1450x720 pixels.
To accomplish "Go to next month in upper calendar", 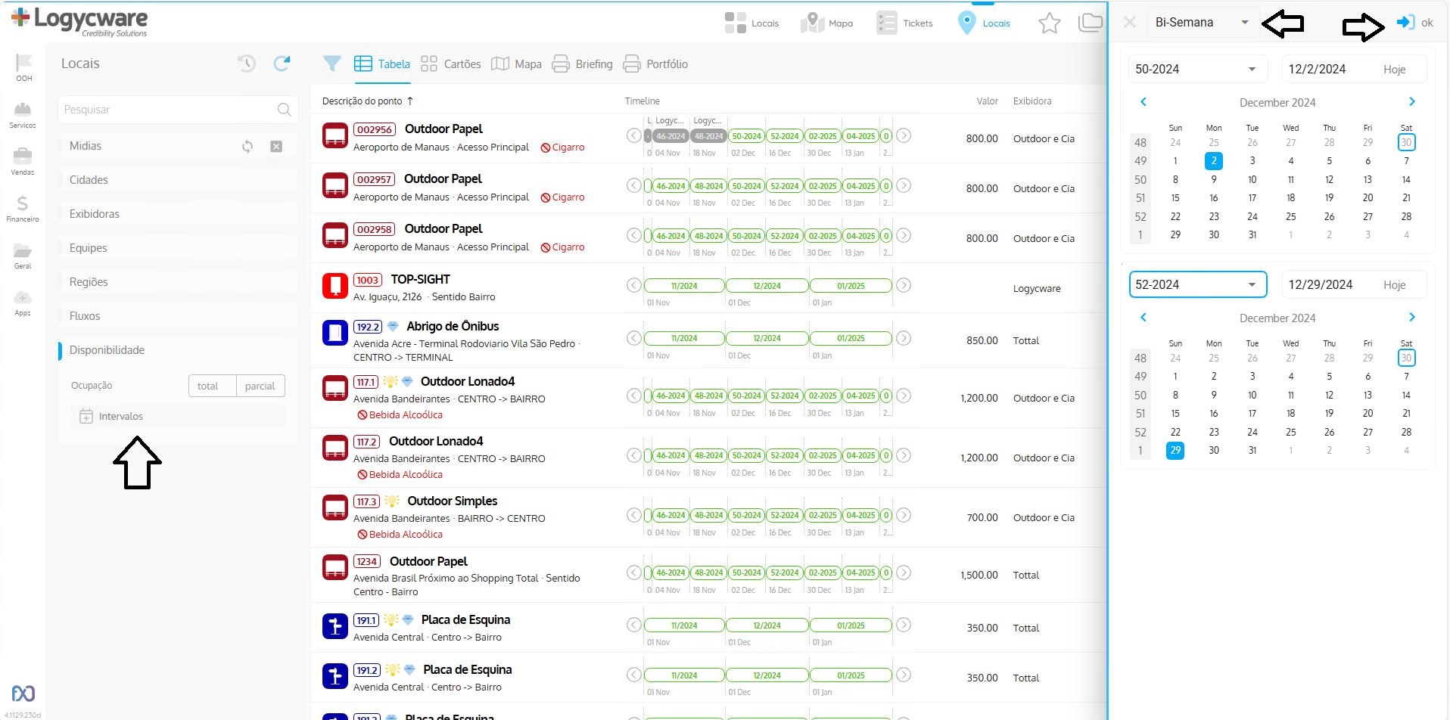I will pyautogui.click(x=1411, y=101).
